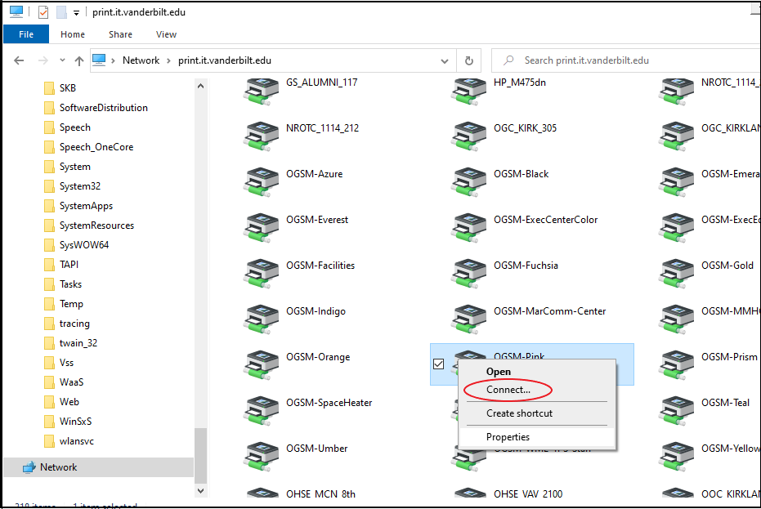Select the tracing folder
761x509 pixels.
click(66, 324)
